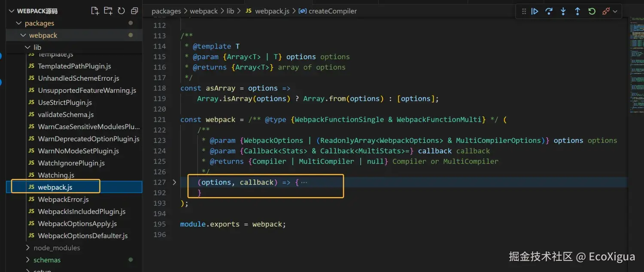Image resolution: width=644 pixels, height=272 pixels.
Task: Click line number 195 in gutter
Action: click(x=160, y=224)
